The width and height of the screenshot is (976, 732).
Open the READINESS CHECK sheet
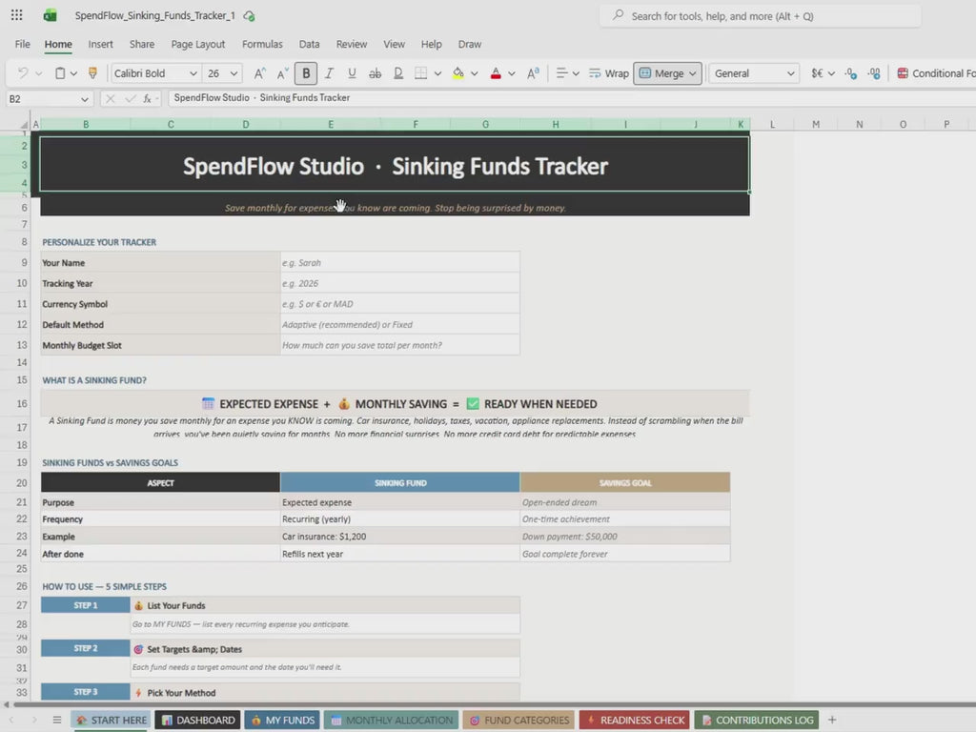(x=634, y=721)
